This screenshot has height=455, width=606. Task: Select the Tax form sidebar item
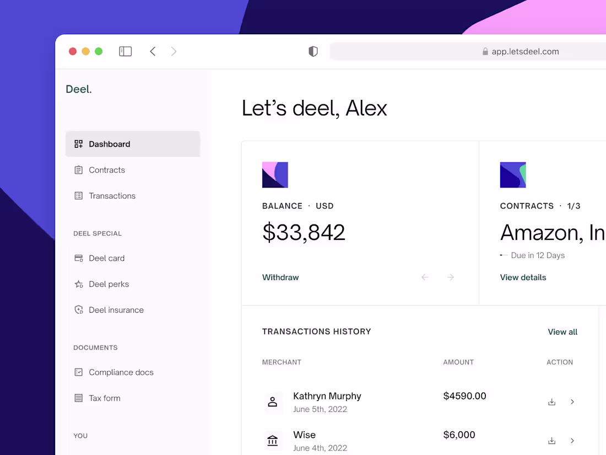(104, 398)
